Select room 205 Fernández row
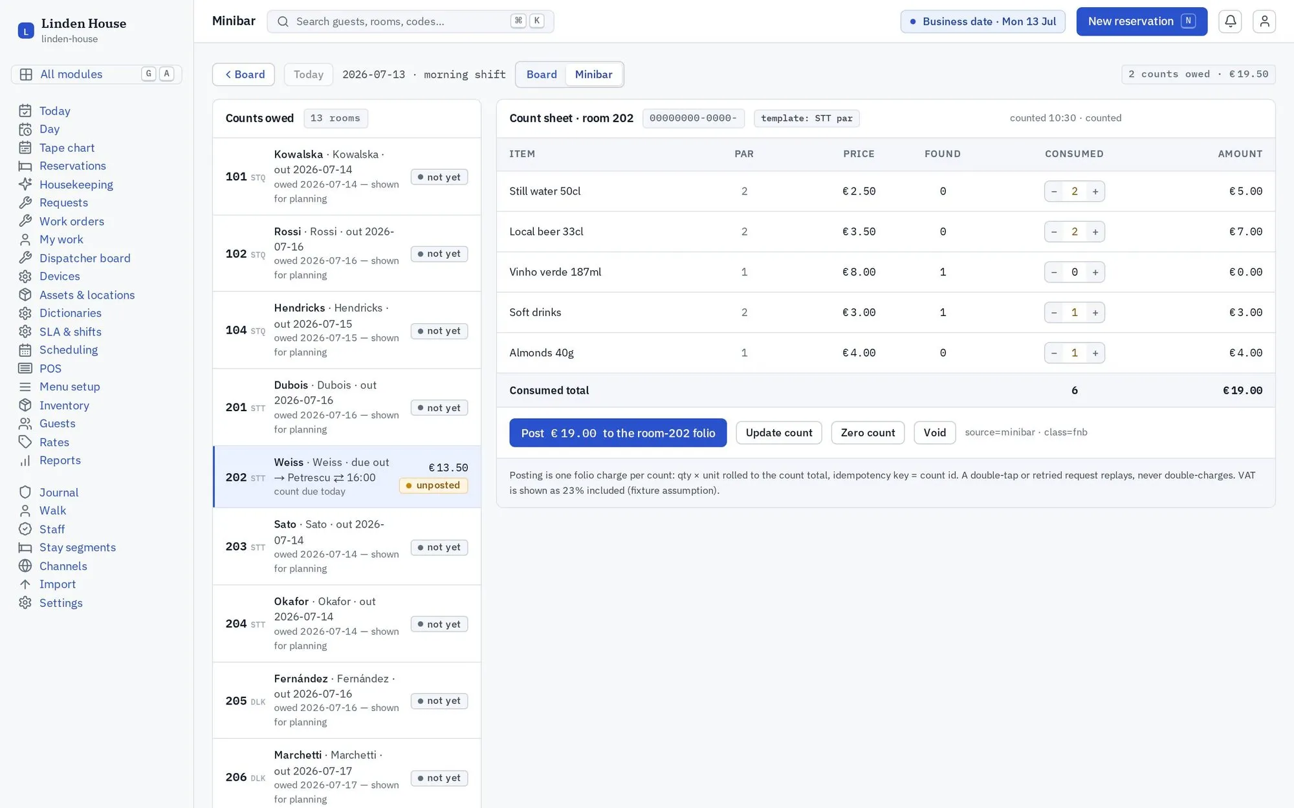1294x808 pixels. click(347, 700)
